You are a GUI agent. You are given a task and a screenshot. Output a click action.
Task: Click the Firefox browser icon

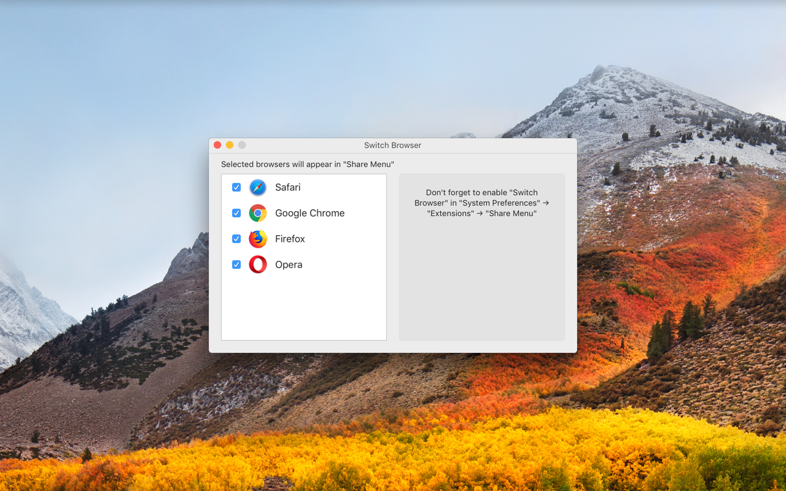pyautogui.click(x=257, y=239)
